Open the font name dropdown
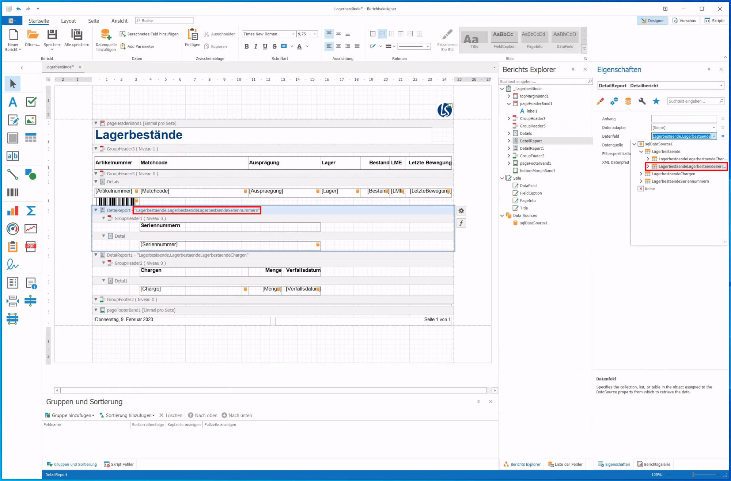731x481 pixels. tap(293, 34)
